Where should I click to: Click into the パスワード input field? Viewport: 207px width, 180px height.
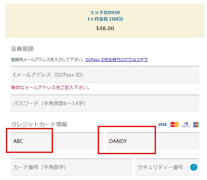[105, 103]
